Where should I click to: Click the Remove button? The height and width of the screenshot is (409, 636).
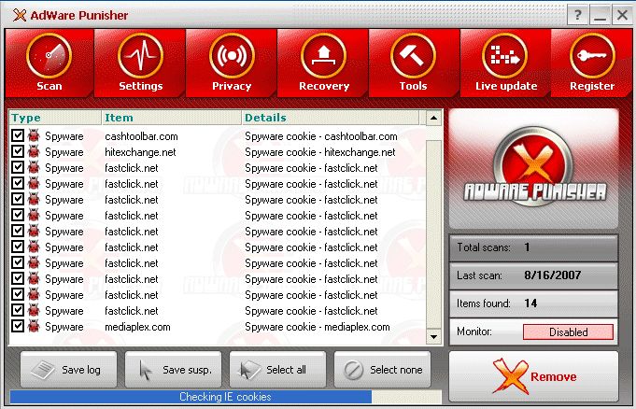(x=534, y=376)
